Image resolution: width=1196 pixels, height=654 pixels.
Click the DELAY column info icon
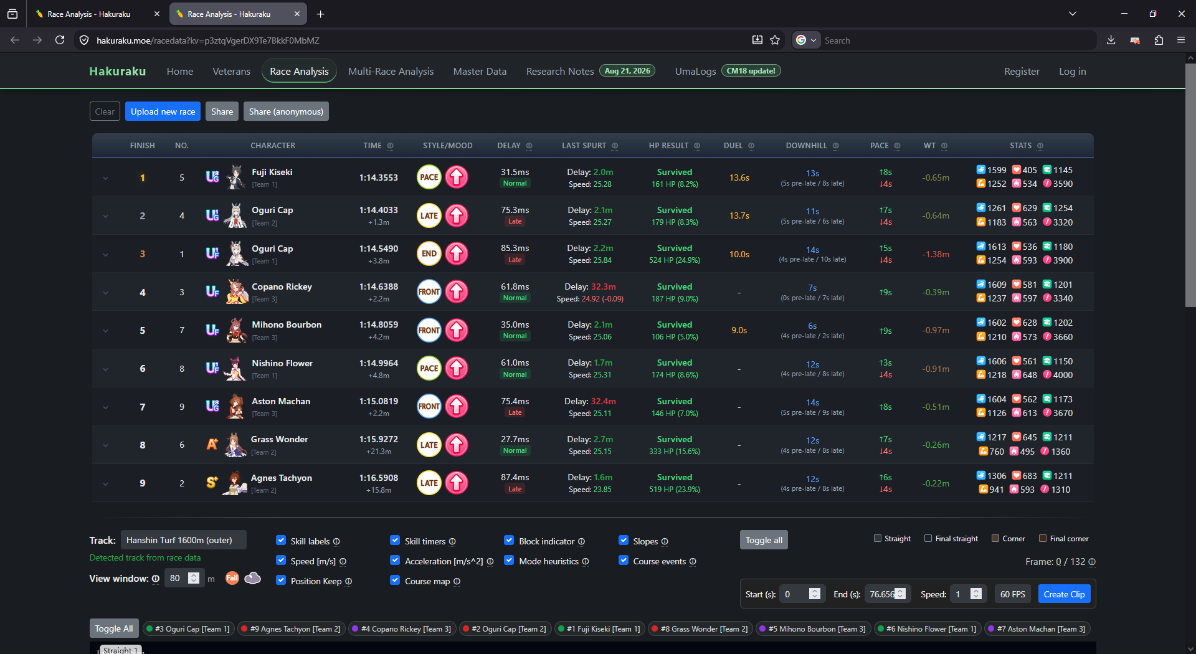pyautogui.click(x=529, y=146)
